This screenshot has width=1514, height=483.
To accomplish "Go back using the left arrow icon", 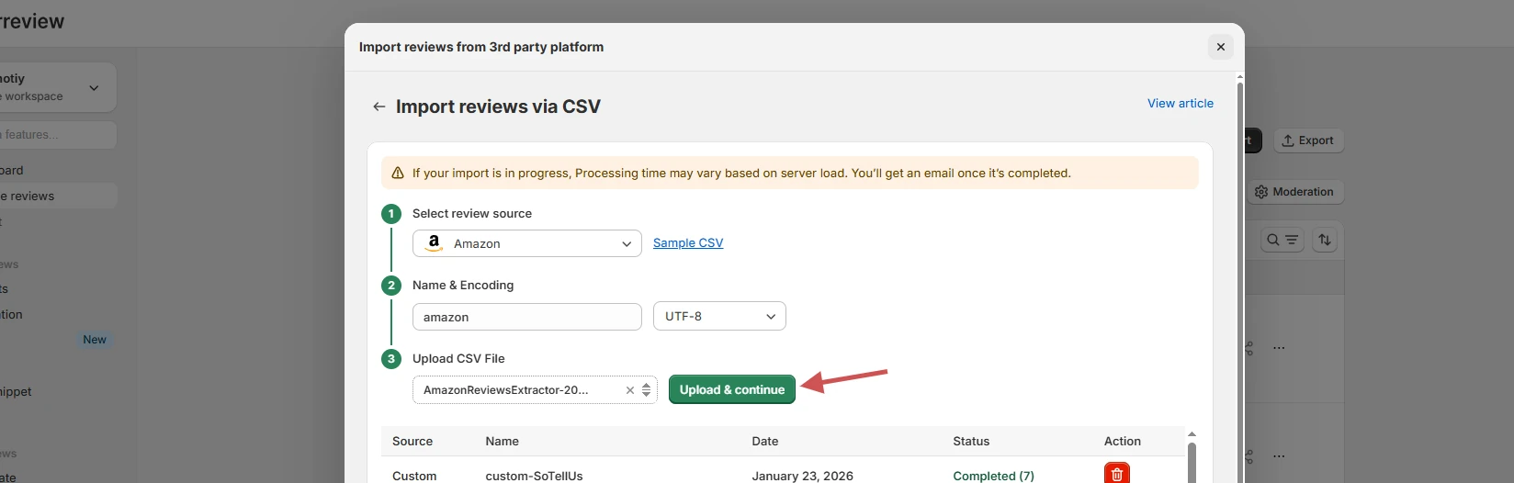I will click(378, 107).
